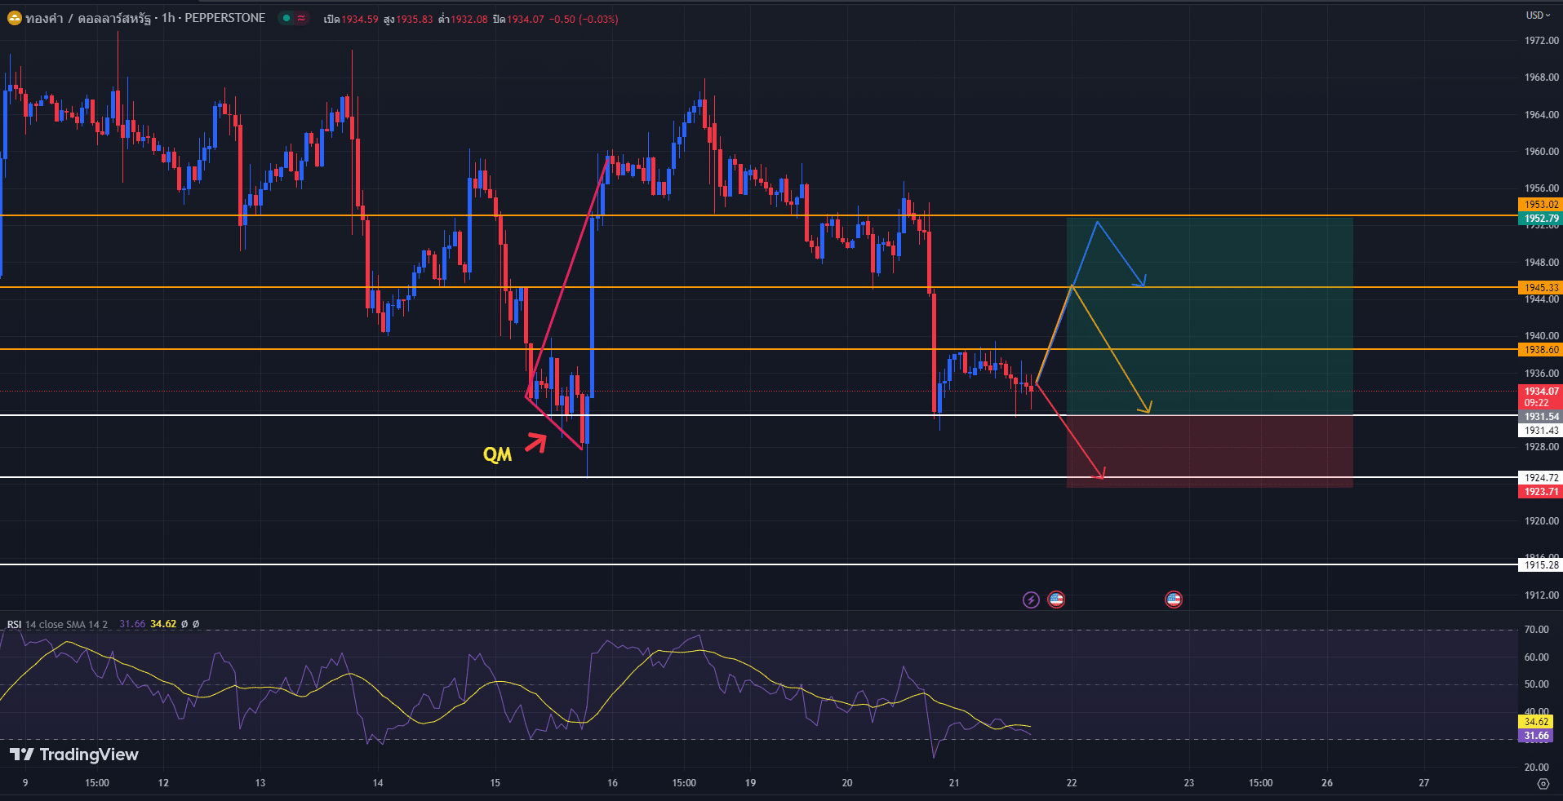Click the 1915.28 white price line label
This screenshot has width=1563, height=801.
tap(1541, 565)
